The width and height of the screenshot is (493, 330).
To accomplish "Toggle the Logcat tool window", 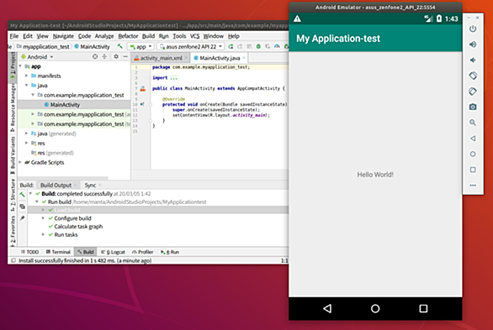I will pyautogui.click(x=113, y=252).
